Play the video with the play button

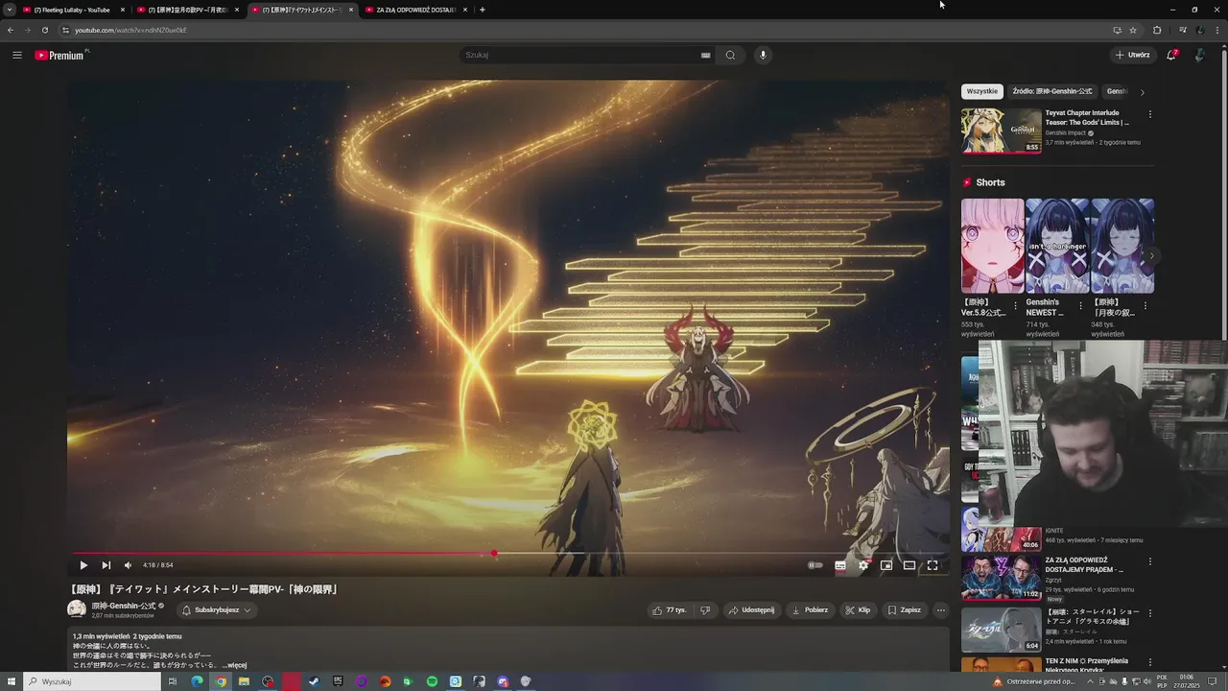tap(83, 565)
